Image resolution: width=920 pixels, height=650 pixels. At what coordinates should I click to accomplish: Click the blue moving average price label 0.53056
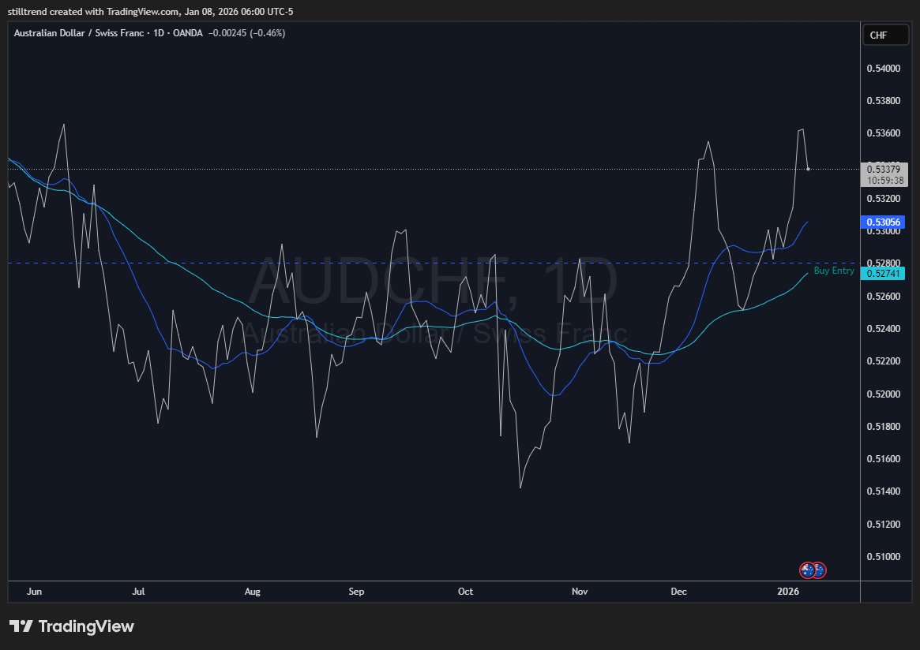[x=884, y=222]
